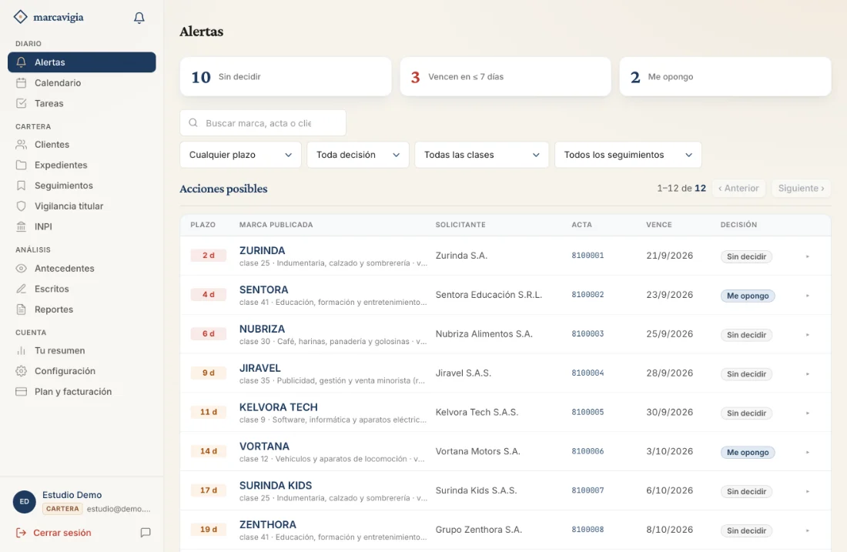Screen dimensions: 847x552
Task: Click Sin decidir badge in ZENTHORA row
Action: (746, 530)
